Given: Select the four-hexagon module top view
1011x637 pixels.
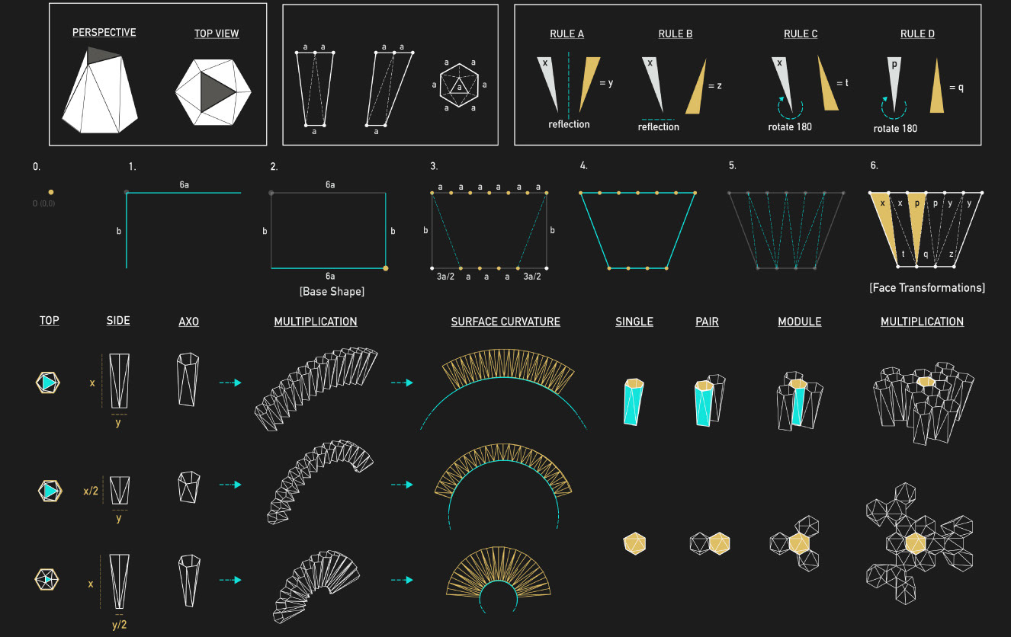Looking at the screenshot, I should pos(796,543).
